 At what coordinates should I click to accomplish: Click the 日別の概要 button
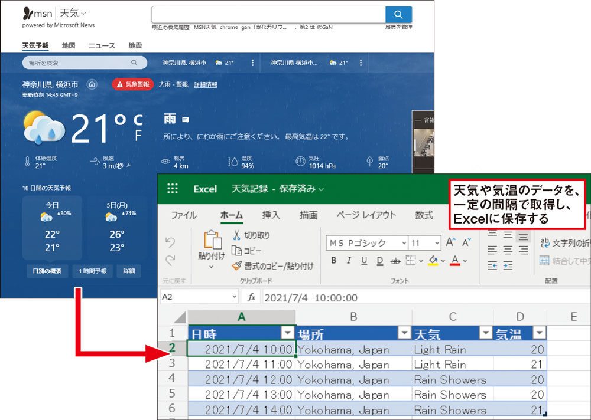coord(47,271)
